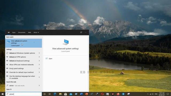Click the Apps (1) section header
The width and height of the screenshot is (171, 96).
[x=9, y=89]
